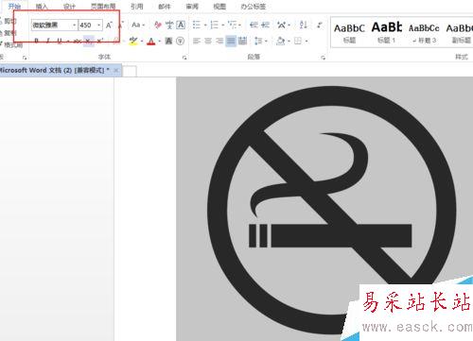Click the character border icon
This screenshot has width=473, height=341.
(x=181, y=25)
